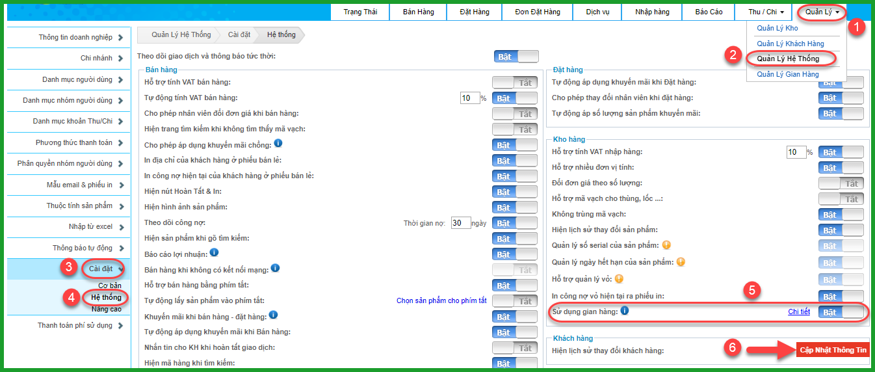Open the 'Quản Lý' dropdown menu
Screen dimensions: 875x372
[x=822, y=12]
